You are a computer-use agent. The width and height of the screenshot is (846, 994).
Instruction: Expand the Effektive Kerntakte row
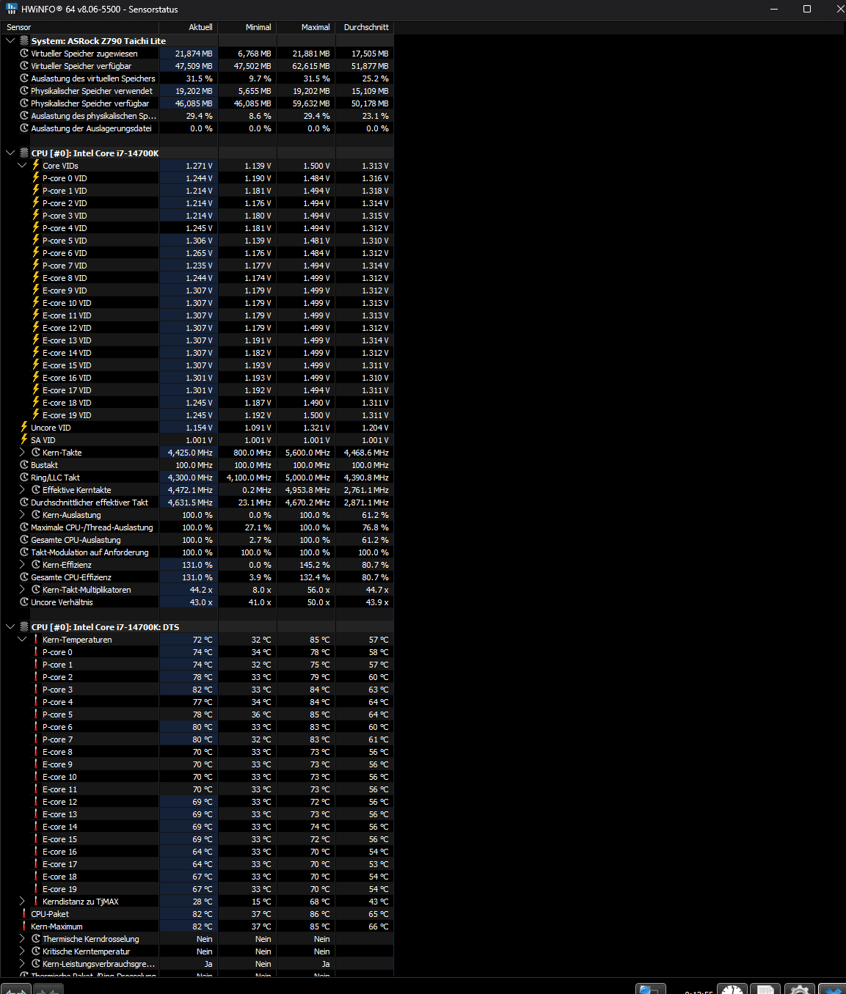(22, 490)
